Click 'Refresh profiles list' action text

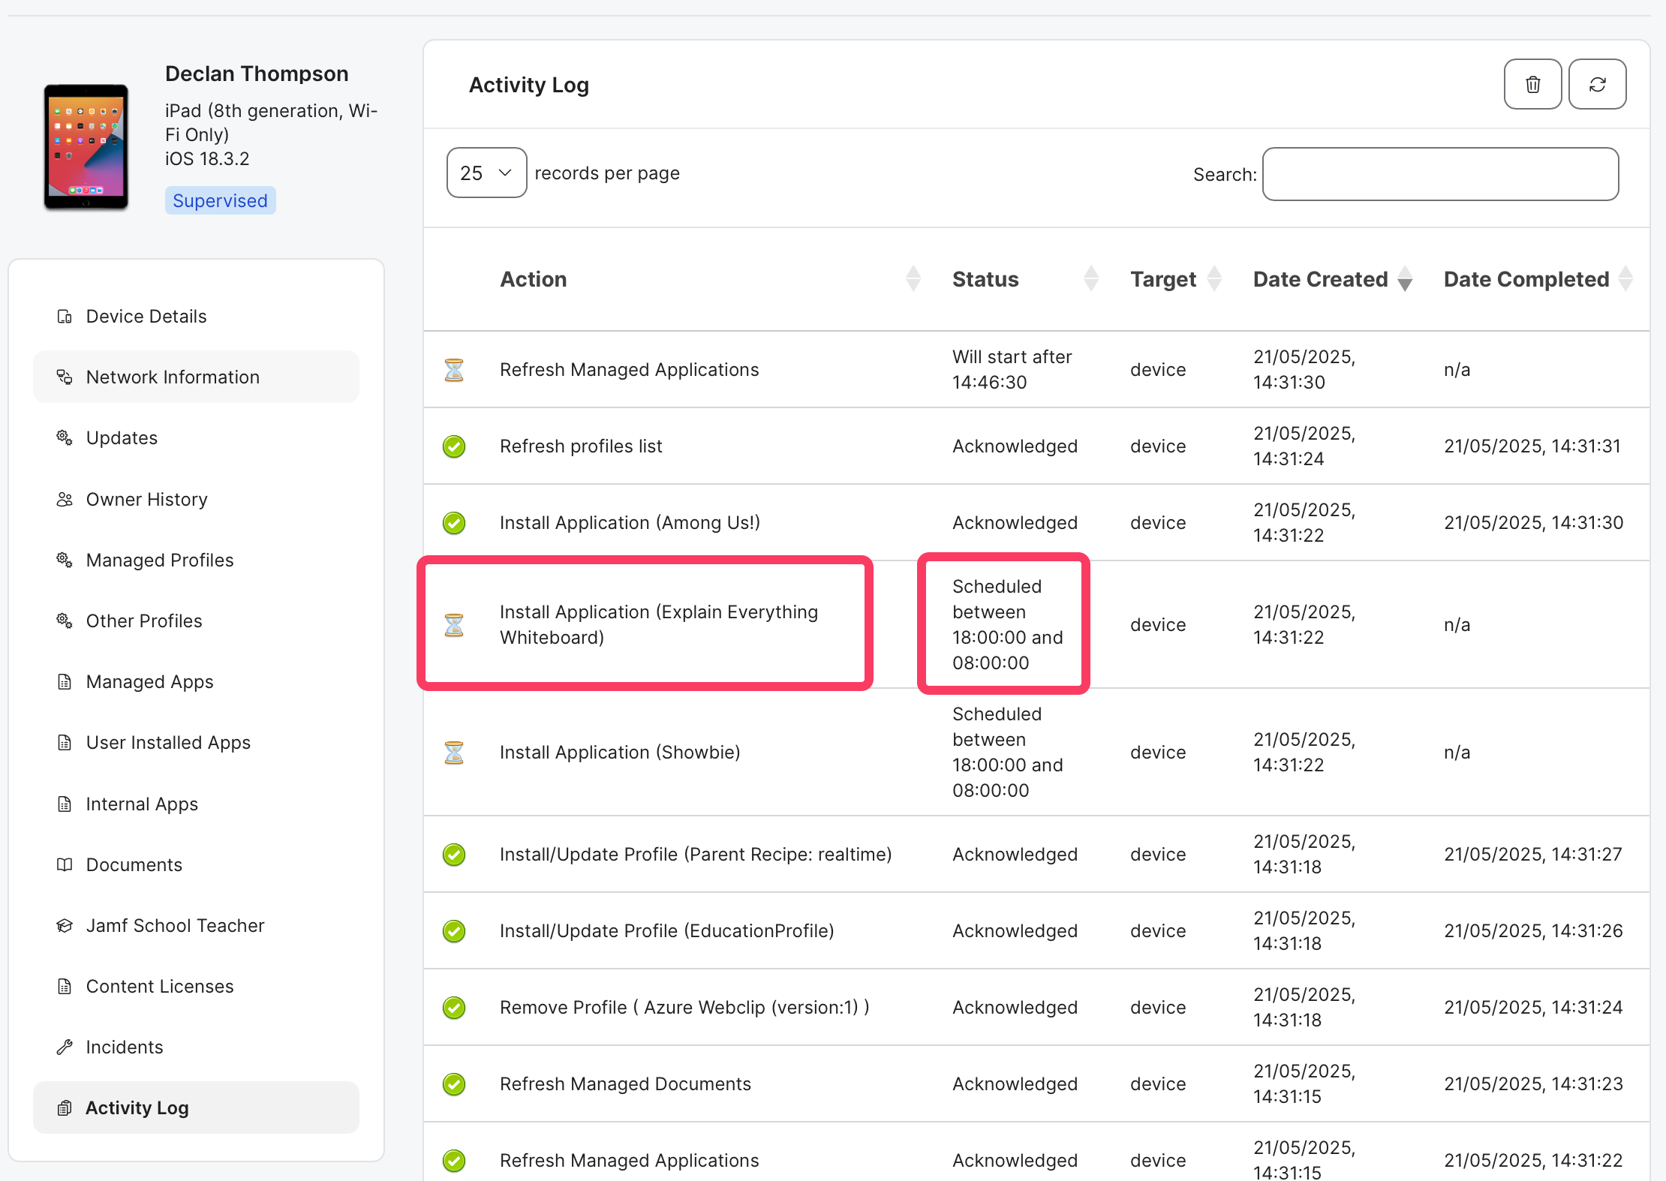[581, 446]
